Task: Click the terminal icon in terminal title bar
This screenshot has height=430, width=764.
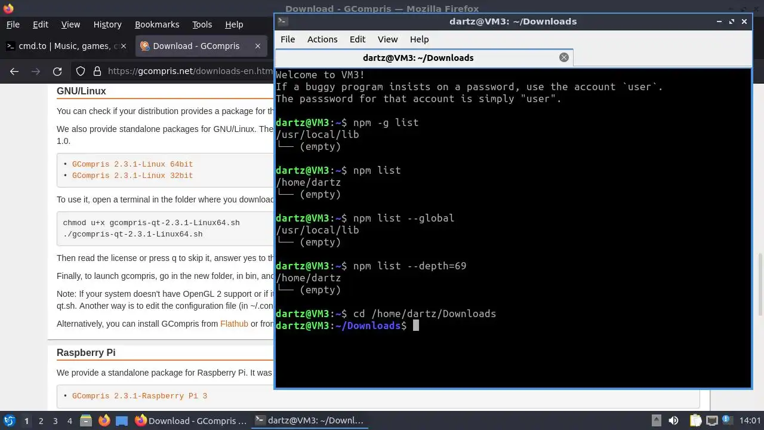Action: pyautogui.click(x=283, y=21)
